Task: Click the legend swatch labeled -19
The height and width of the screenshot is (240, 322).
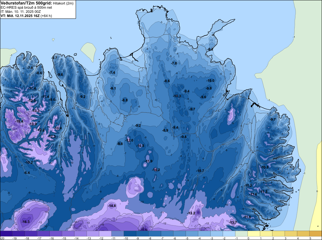Action: point(18,234)
